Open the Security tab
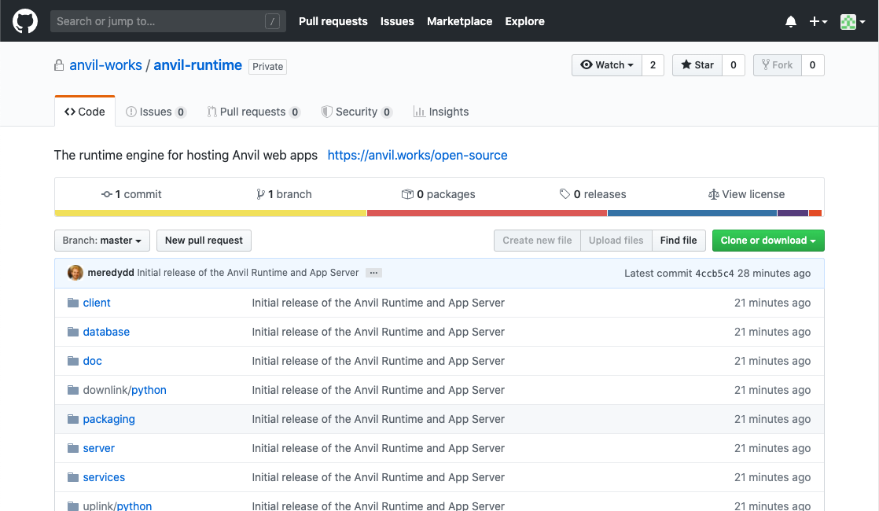Viewport: 879px width, 511px height. 356,112
